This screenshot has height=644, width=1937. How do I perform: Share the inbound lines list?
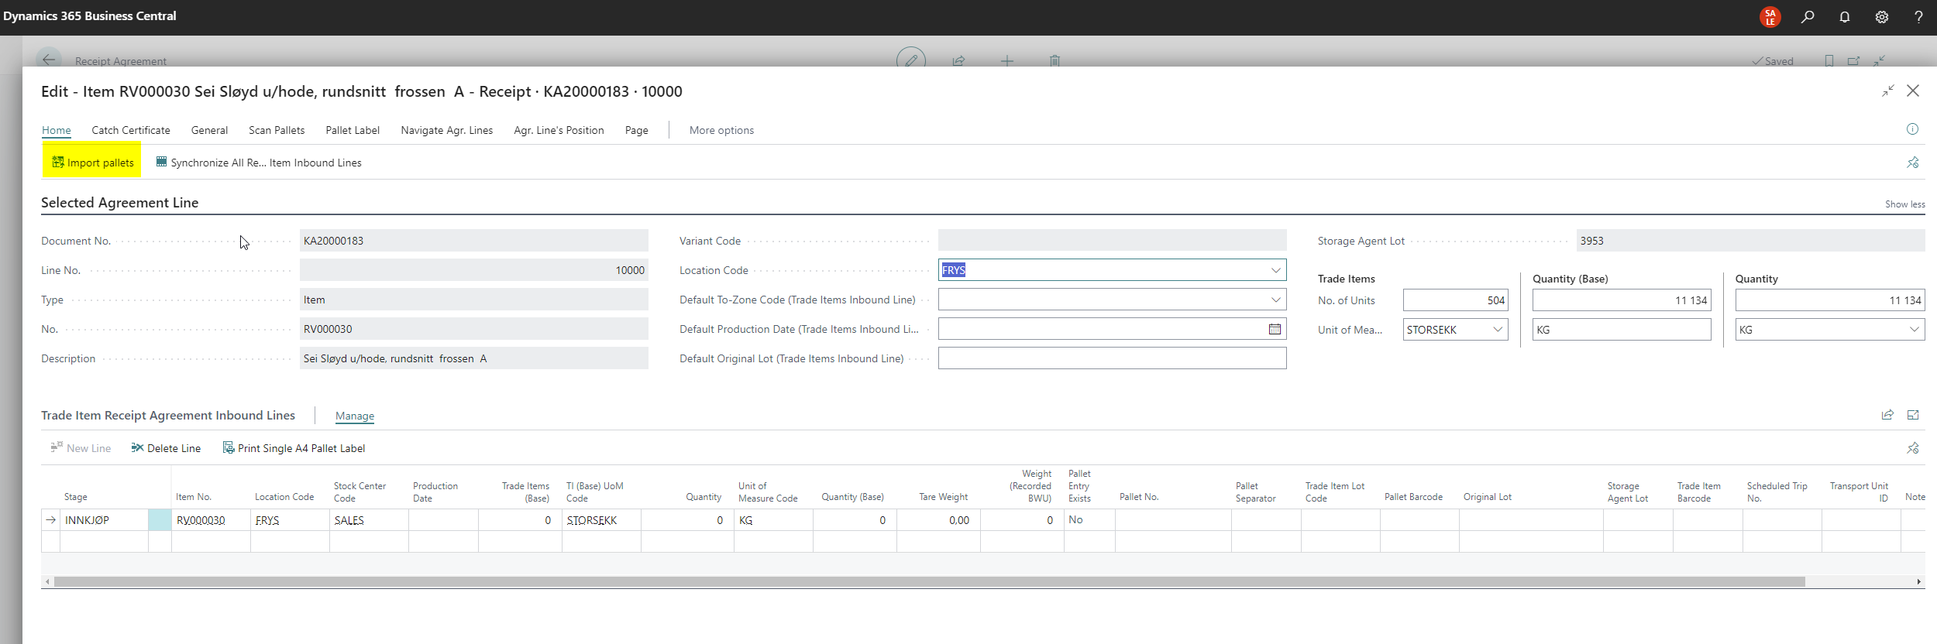click(1887, 416)
